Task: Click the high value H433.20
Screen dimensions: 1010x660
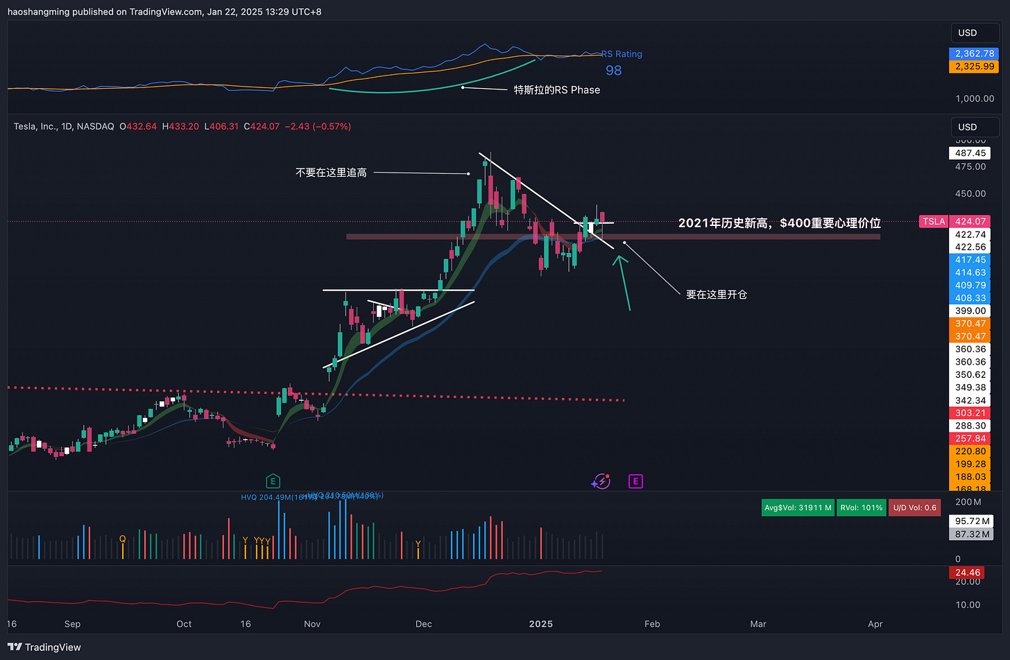Action: pyautogui.click(x=180, y=127)
